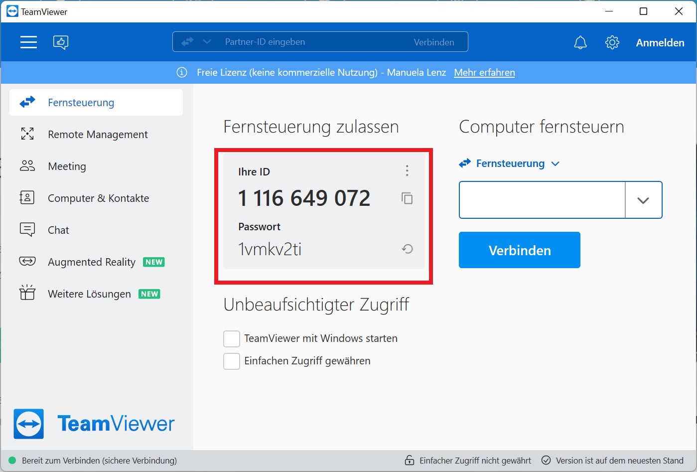This screenshot has height=472, width=697.
Task: Open partner ID combo box arrow
Action: 643,200
